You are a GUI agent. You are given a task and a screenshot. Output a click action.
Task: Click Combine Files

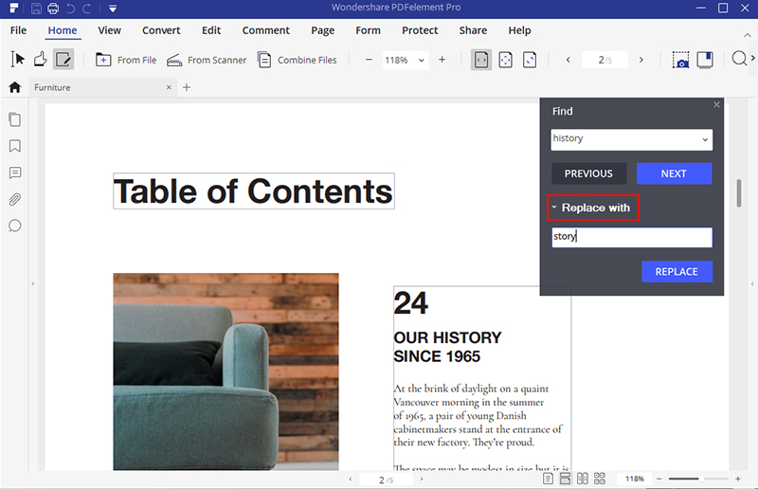297,60
